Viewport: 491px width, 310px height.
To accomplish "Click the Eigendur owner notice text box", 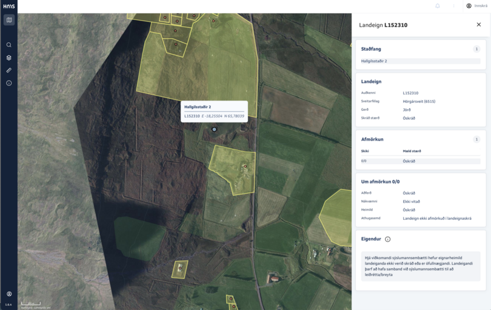I will tap(421, 266).
